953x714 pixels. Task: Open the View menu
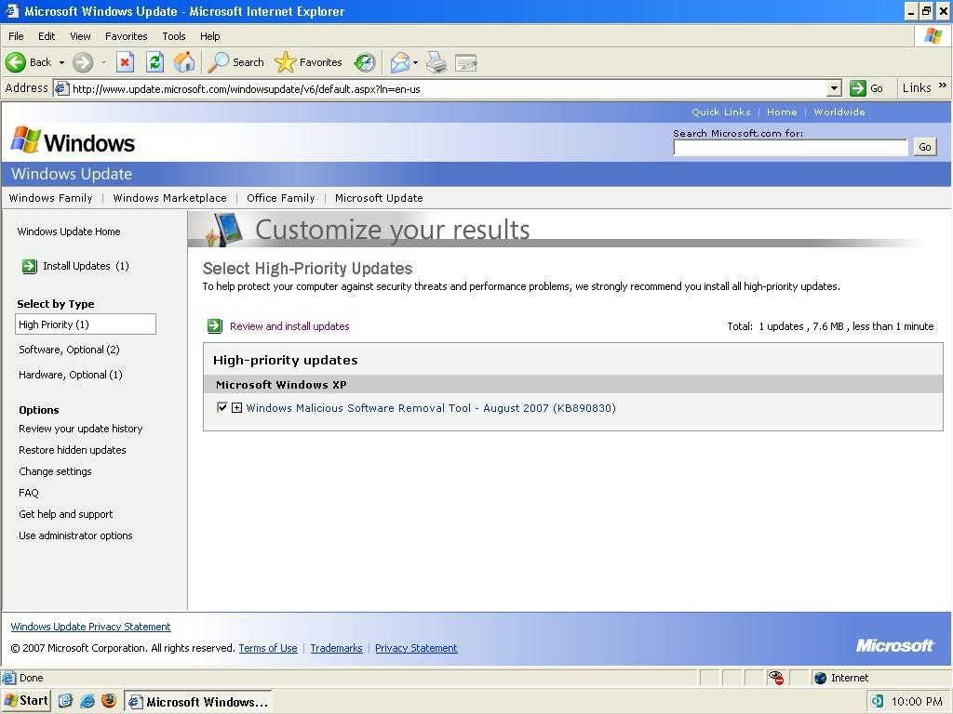coord(80,36)
